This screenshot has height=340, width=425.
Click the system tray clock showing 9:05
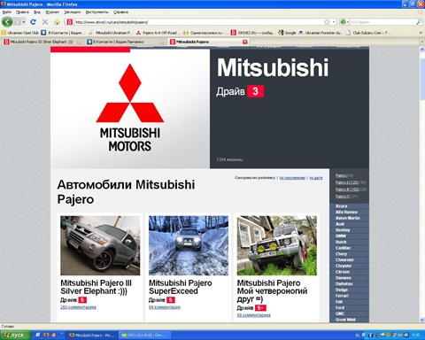(x=415, y=335)
